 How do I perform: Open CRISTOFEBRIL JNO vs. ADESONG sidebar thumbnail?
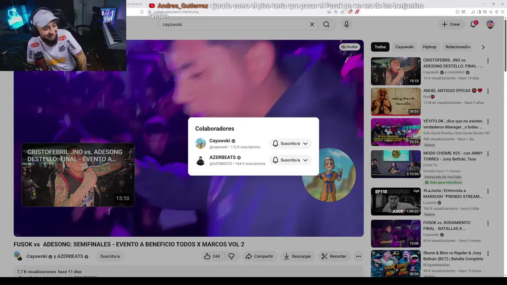click(396, 71)
